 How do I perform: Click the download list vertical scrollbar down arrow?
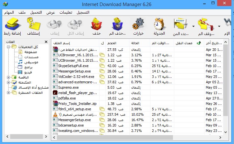tap(226, 132)
